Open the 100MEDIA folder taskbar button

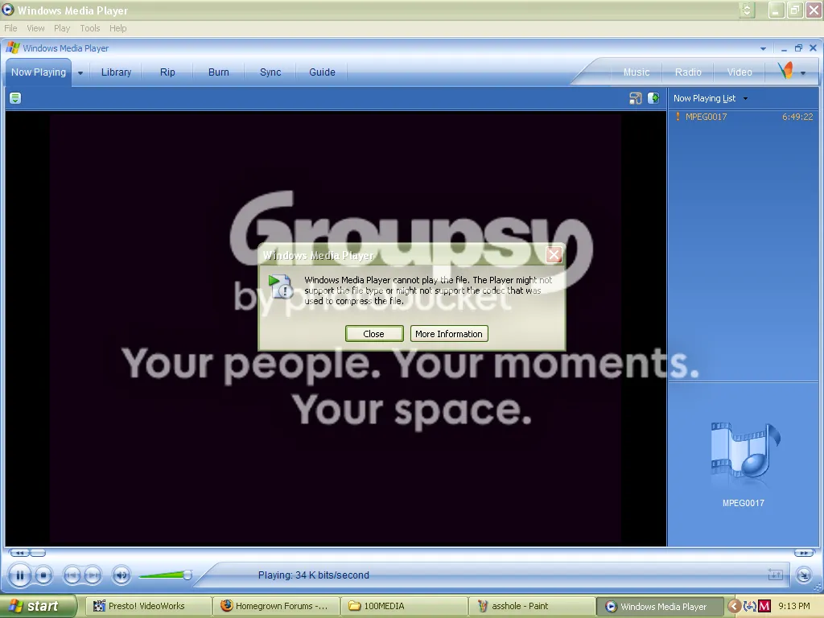404,606
